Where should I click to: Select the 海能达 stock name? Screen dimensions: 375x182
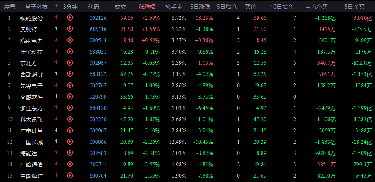click(29, 153)
